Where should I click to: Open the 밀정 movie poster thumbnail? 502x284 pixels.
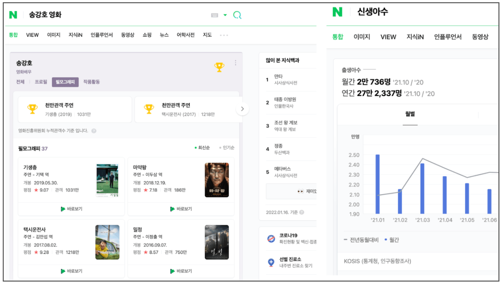pos(217,242)
